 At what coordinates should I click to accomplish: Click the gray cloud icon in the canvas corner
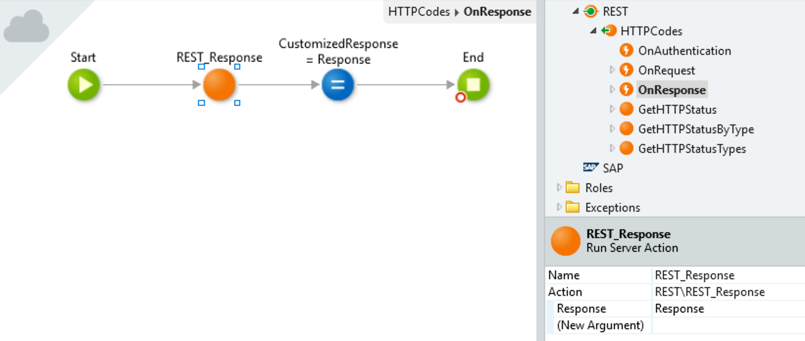pyautogui.click(x=26, y=27)
